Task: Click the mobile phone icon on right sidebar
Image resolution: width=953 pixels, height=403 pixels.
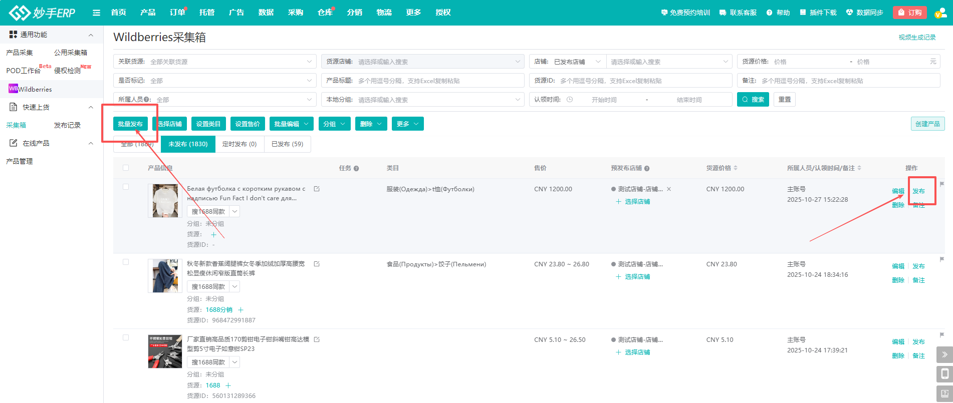Action: click(944, 374)
